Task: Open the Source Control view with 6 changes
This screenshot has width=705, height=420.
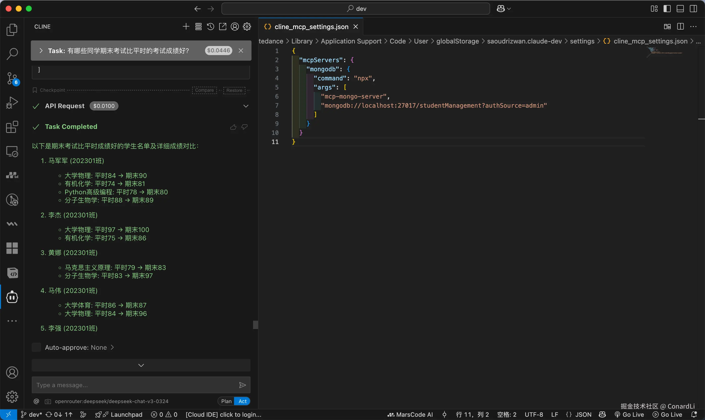Action: (12, 78)
